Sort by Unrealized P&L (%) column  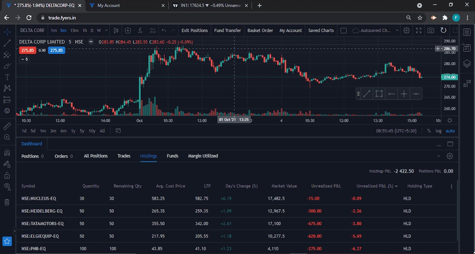[377, 186]
